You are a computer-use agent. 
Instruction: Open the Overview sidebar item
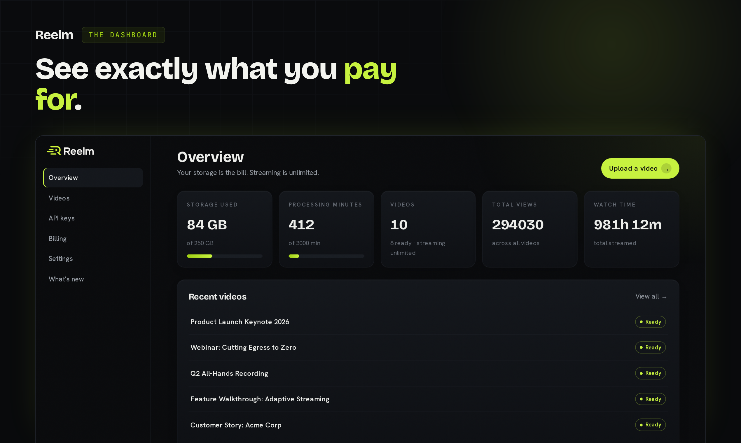pos(93,177)
